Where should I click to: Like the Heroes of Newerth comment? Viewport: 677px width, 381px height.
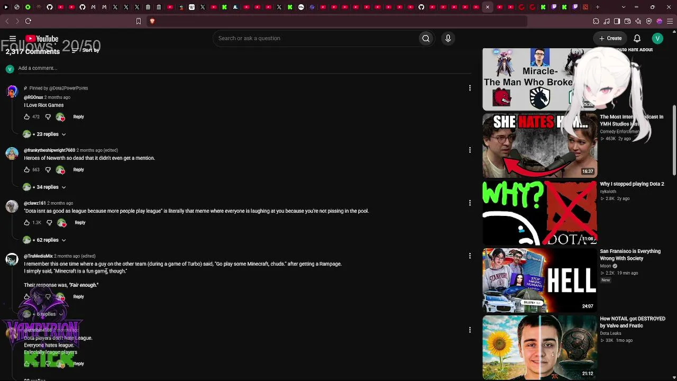pos(26,170)
